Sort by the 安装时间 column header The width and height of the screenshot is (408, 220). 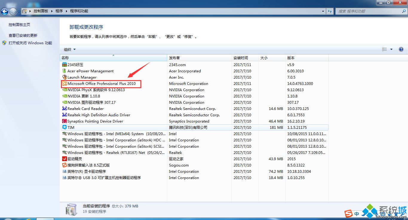(245, 58)
